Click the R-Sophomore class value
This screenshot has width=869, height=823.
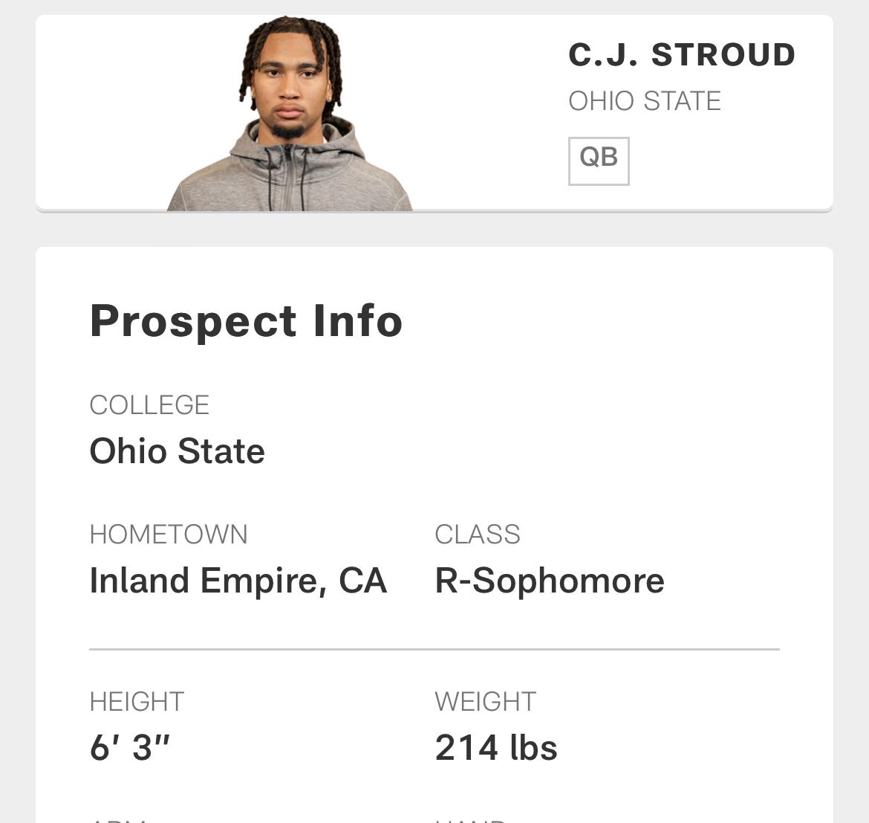tap(550, 581)
